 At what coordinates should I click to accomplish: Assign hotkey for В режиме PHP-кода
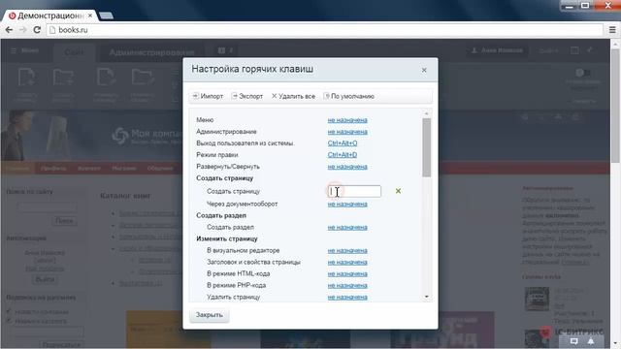347,285
